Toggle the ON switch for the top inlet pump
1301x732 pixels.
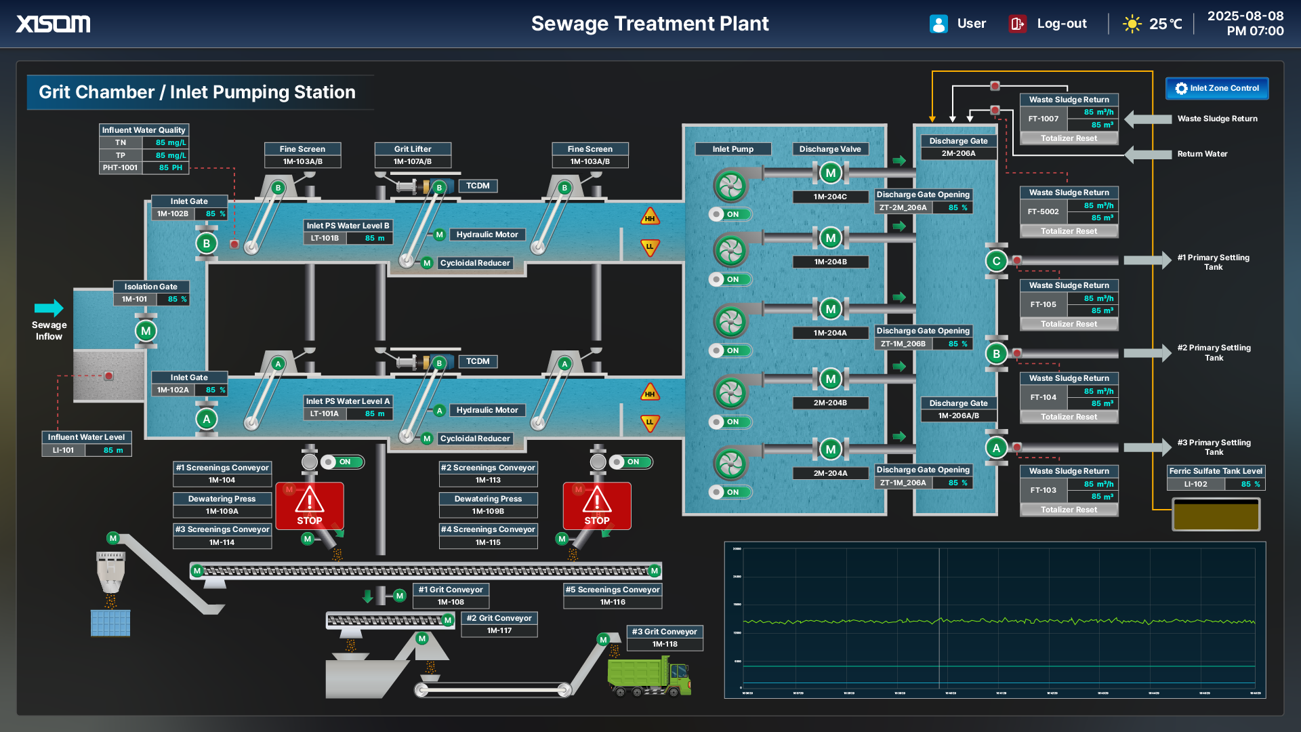pyautogui.click(x=730, y=214)
